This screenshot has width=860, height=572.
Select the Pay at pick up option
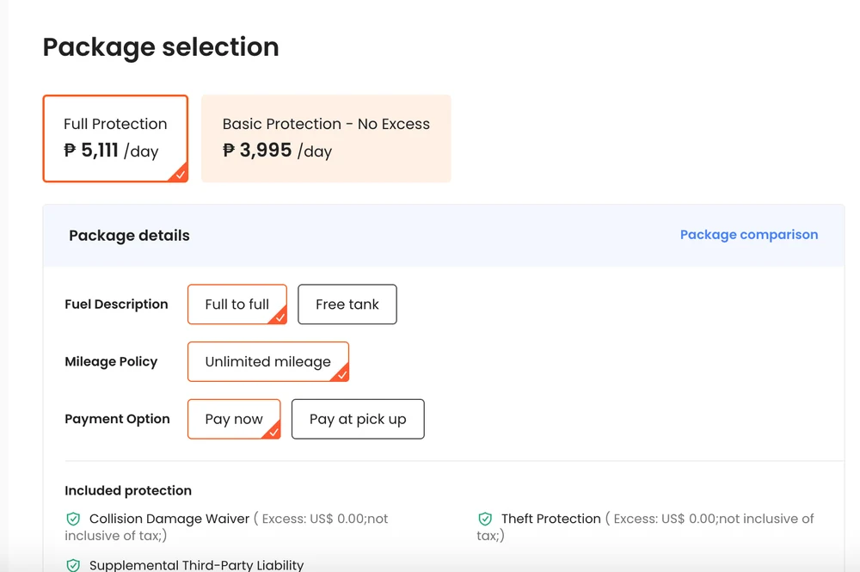[x=358, y=419]
